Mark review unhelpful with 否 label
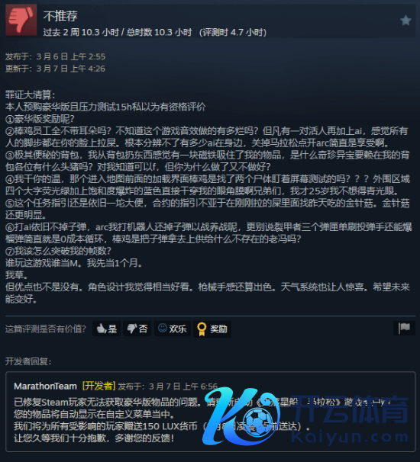Viewport: 420px width, 462px height. [x=143, y=329]
